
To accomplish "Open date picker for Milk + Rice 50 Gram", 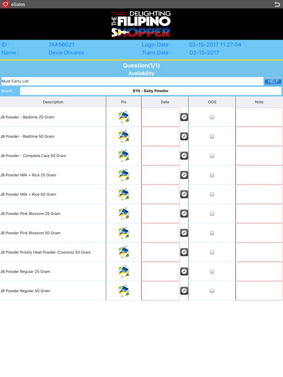I will coord(184,194).
